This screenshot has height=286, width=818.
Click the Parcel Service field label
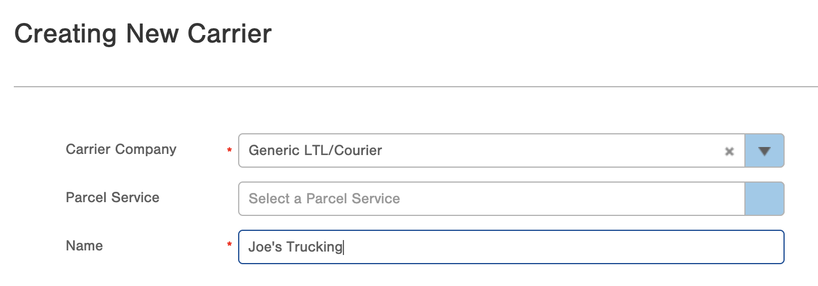[x=113, y=198]
